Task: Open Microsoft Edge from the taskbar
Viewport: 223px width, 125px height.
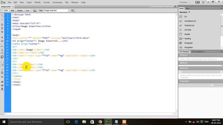Action: [76, 122]
